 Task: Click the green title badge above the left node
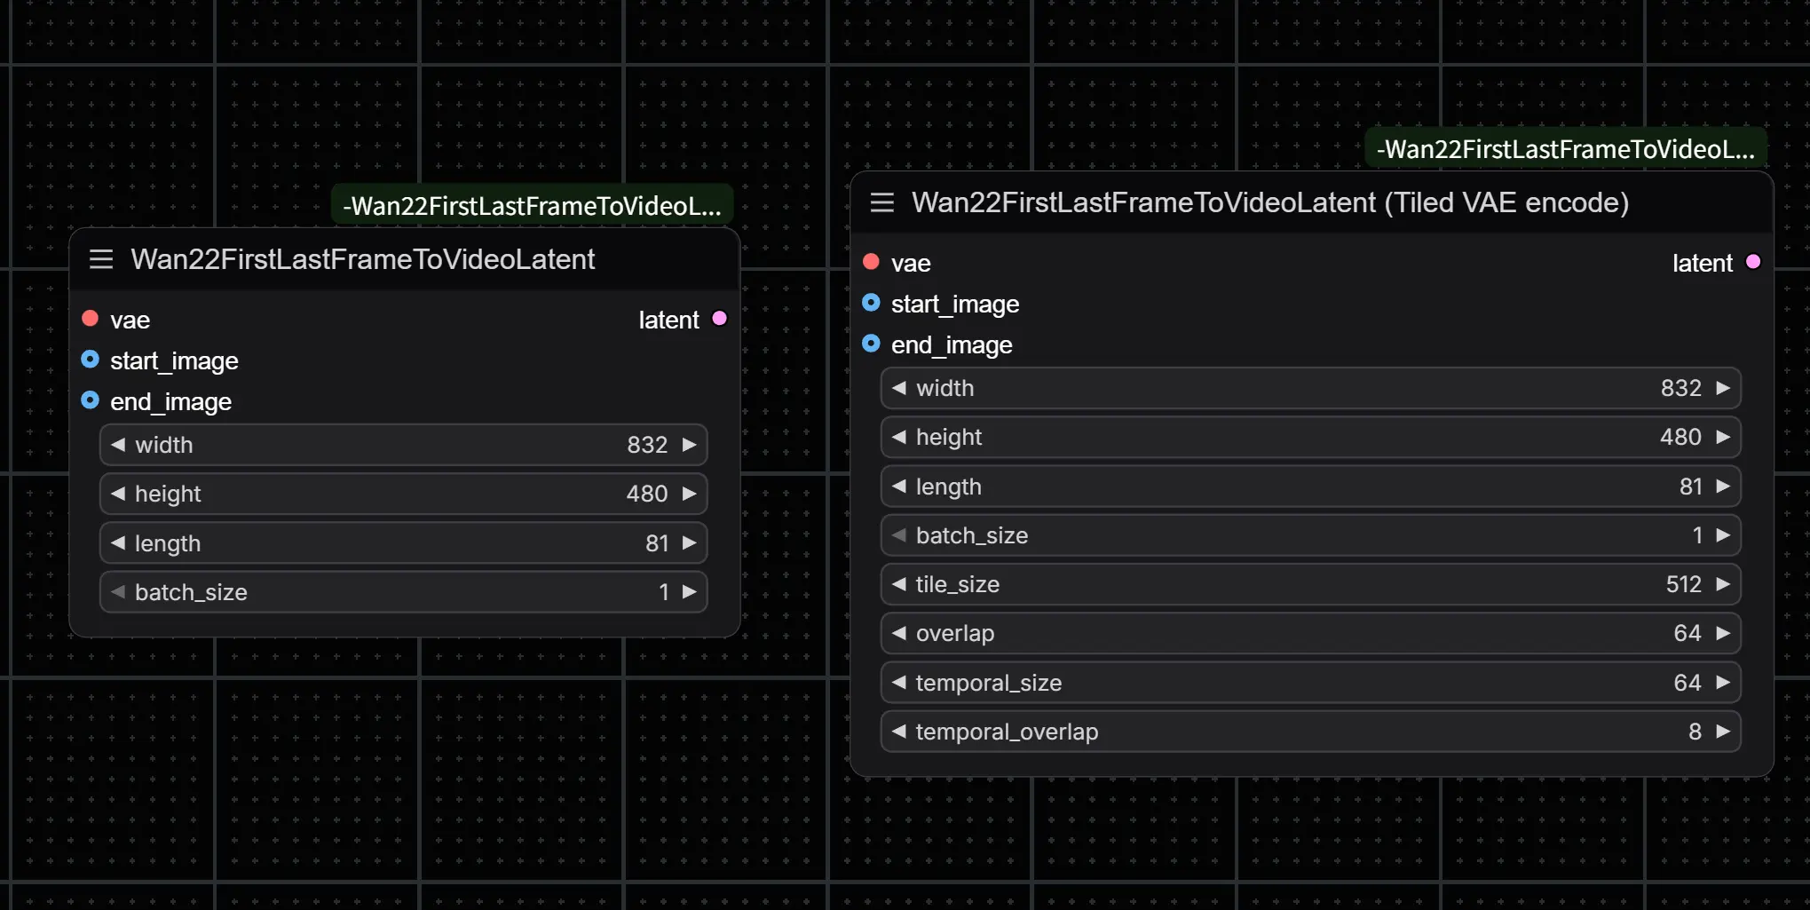(532, 205)
